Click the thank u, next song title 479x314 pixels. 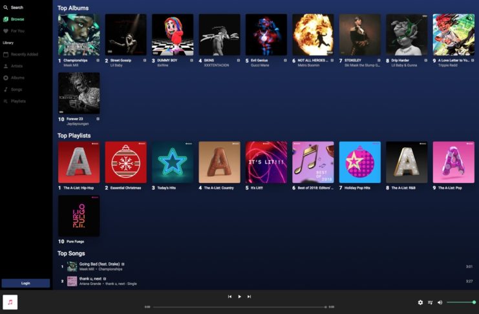90,278
